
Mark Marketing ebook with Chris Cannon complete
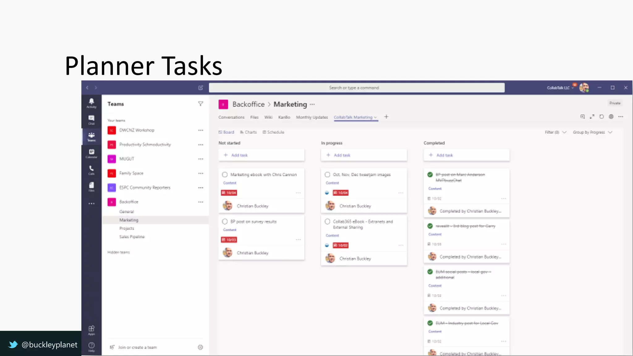[x=225, y=175]
